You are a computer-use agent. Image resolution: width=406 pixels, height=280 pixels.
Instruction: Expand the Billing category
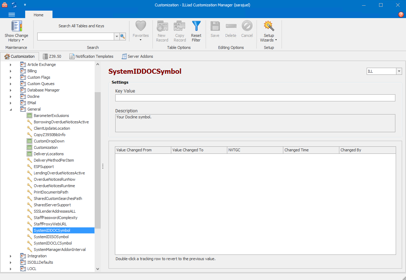pyautogui.click(x=11, y=71)
